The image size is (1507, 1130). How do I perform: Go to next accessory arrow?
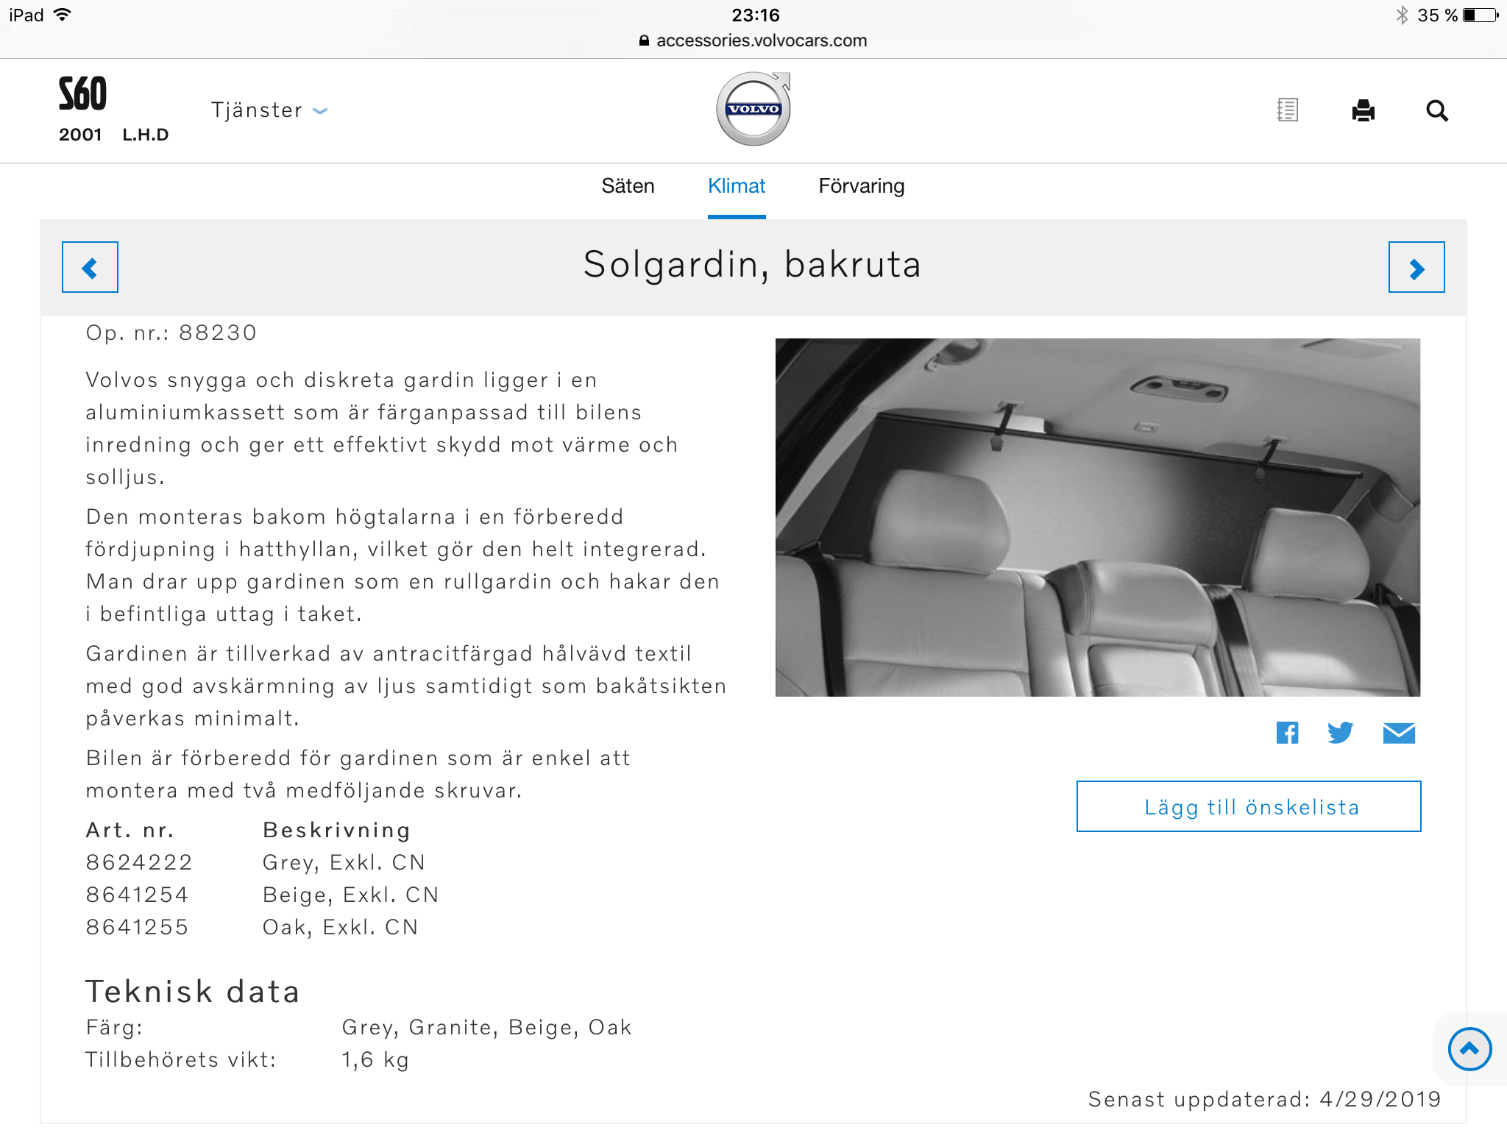(x=1416, y=267)
